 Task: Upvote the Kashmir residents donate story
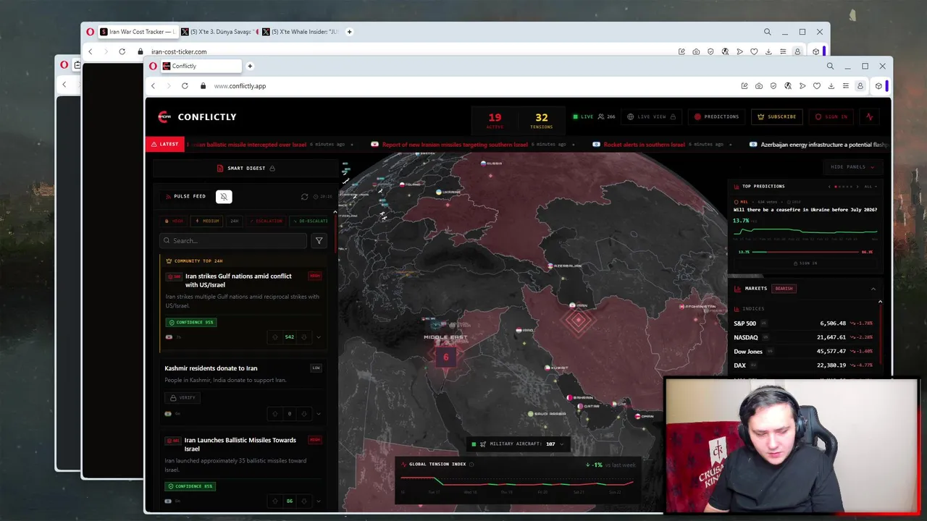(x=274, y=414)
